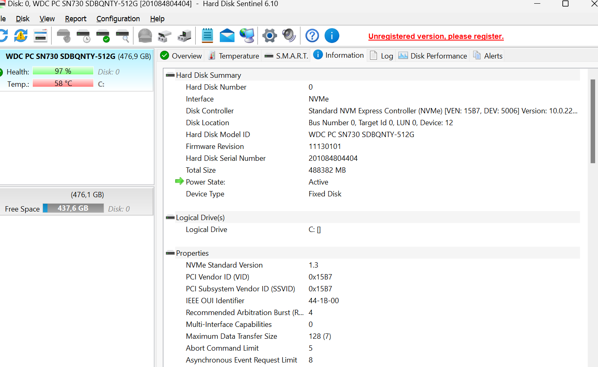Click the disk with green checkmark icon
The height and width of the screenshot is (367, 598).
point(102,36)
